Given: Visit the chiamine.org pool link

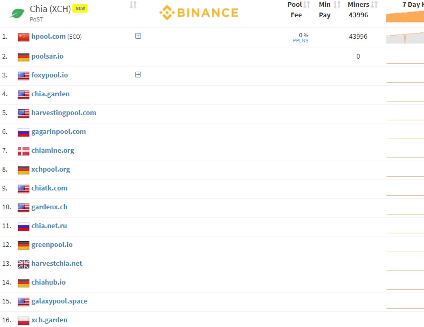Looking at the screenshot, I should pyautogui.click(x=52, y=150).
